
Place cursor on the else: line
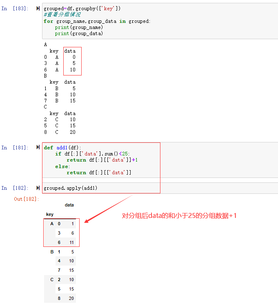[62, 166]
